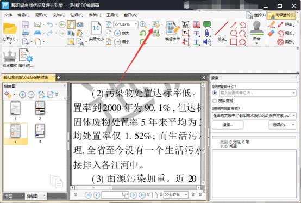Go to the first page
The height and width of the screenshot is (203, 301).
(88, 195)
